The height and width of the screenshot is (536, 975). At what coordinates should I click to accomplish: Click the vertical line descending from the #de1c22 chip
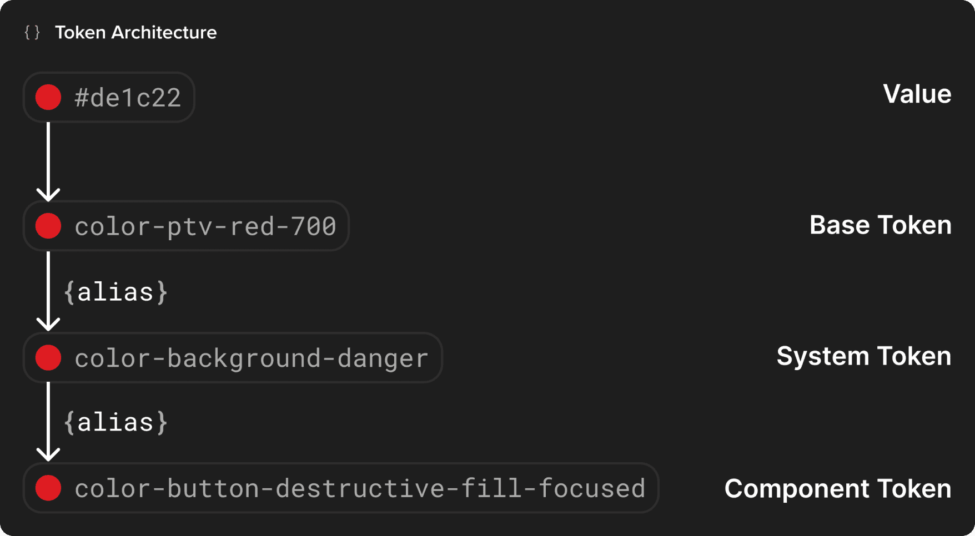pyautogui.click(x=48, y=155)
